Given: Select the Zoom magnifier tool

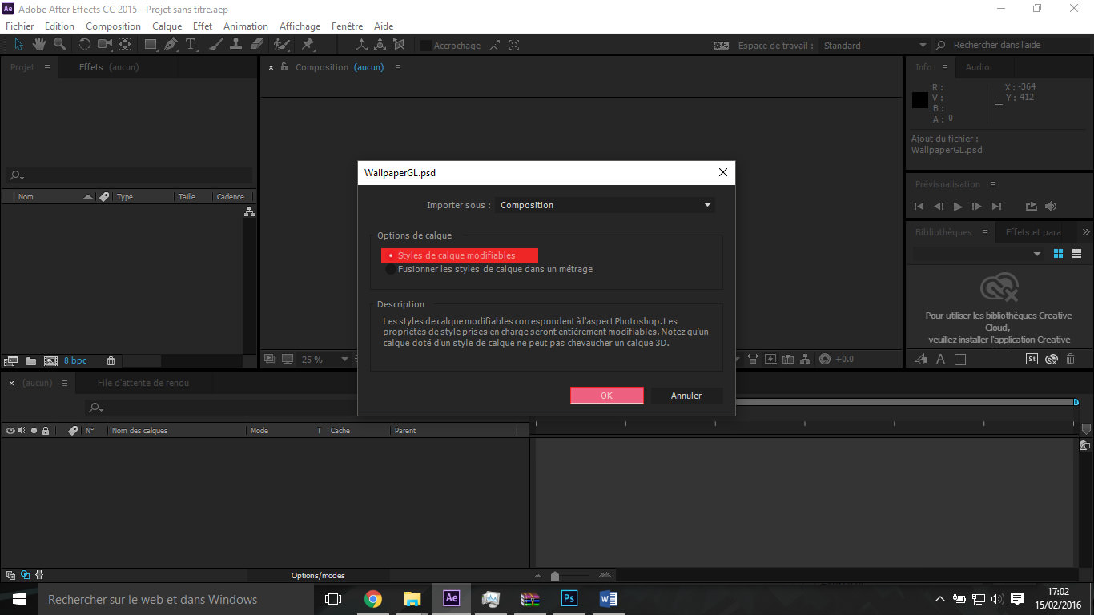Looking at the screenshot, I should click(x=59, y=45).
